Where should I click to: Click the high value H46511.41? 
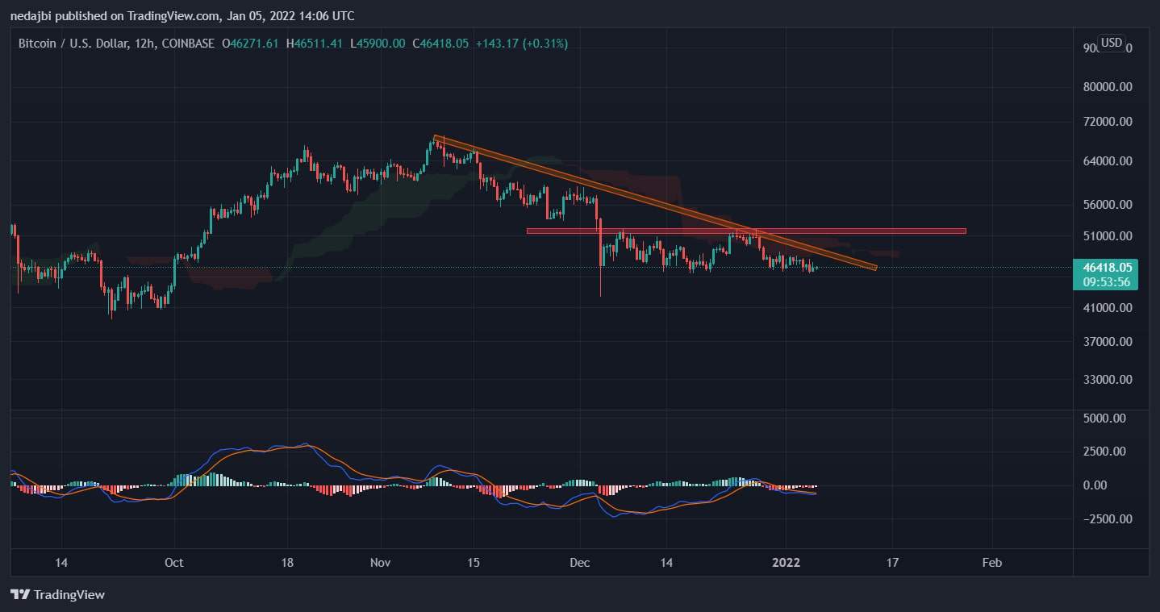pyautogui.click(x=313, y=44)
